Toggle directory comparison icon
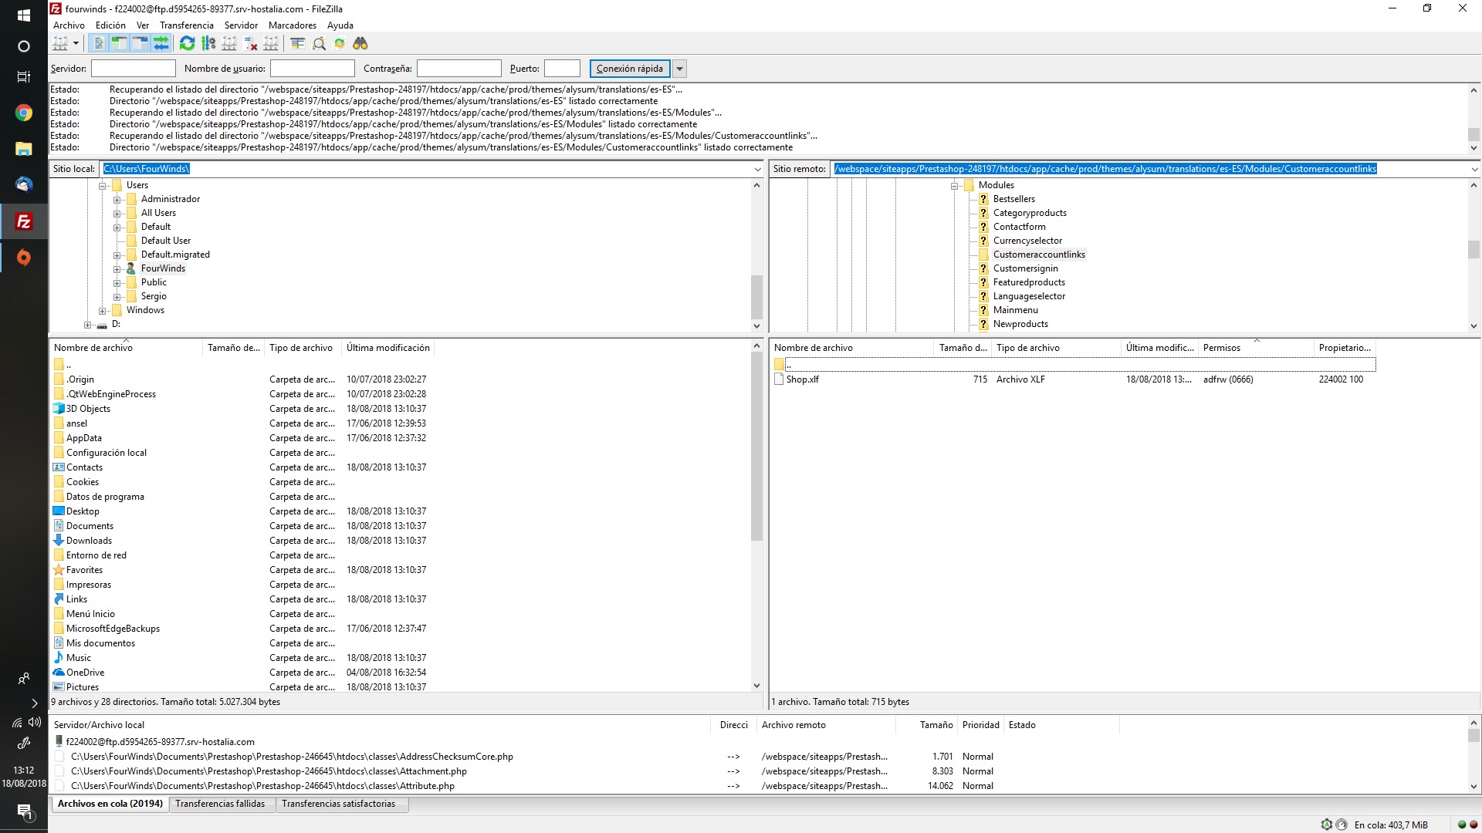 pyautogui.click(x=319, y=44)
